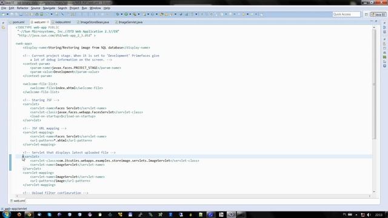
Task: Click the '/image' url-pattern text
Action: [x=59, y=181]
